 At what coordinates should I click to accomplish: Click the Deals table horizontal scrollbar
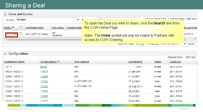click(44, 39)
